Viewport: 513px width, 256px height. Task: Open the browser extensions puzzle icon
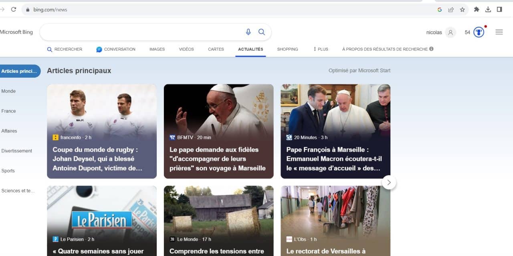point(477,10)
